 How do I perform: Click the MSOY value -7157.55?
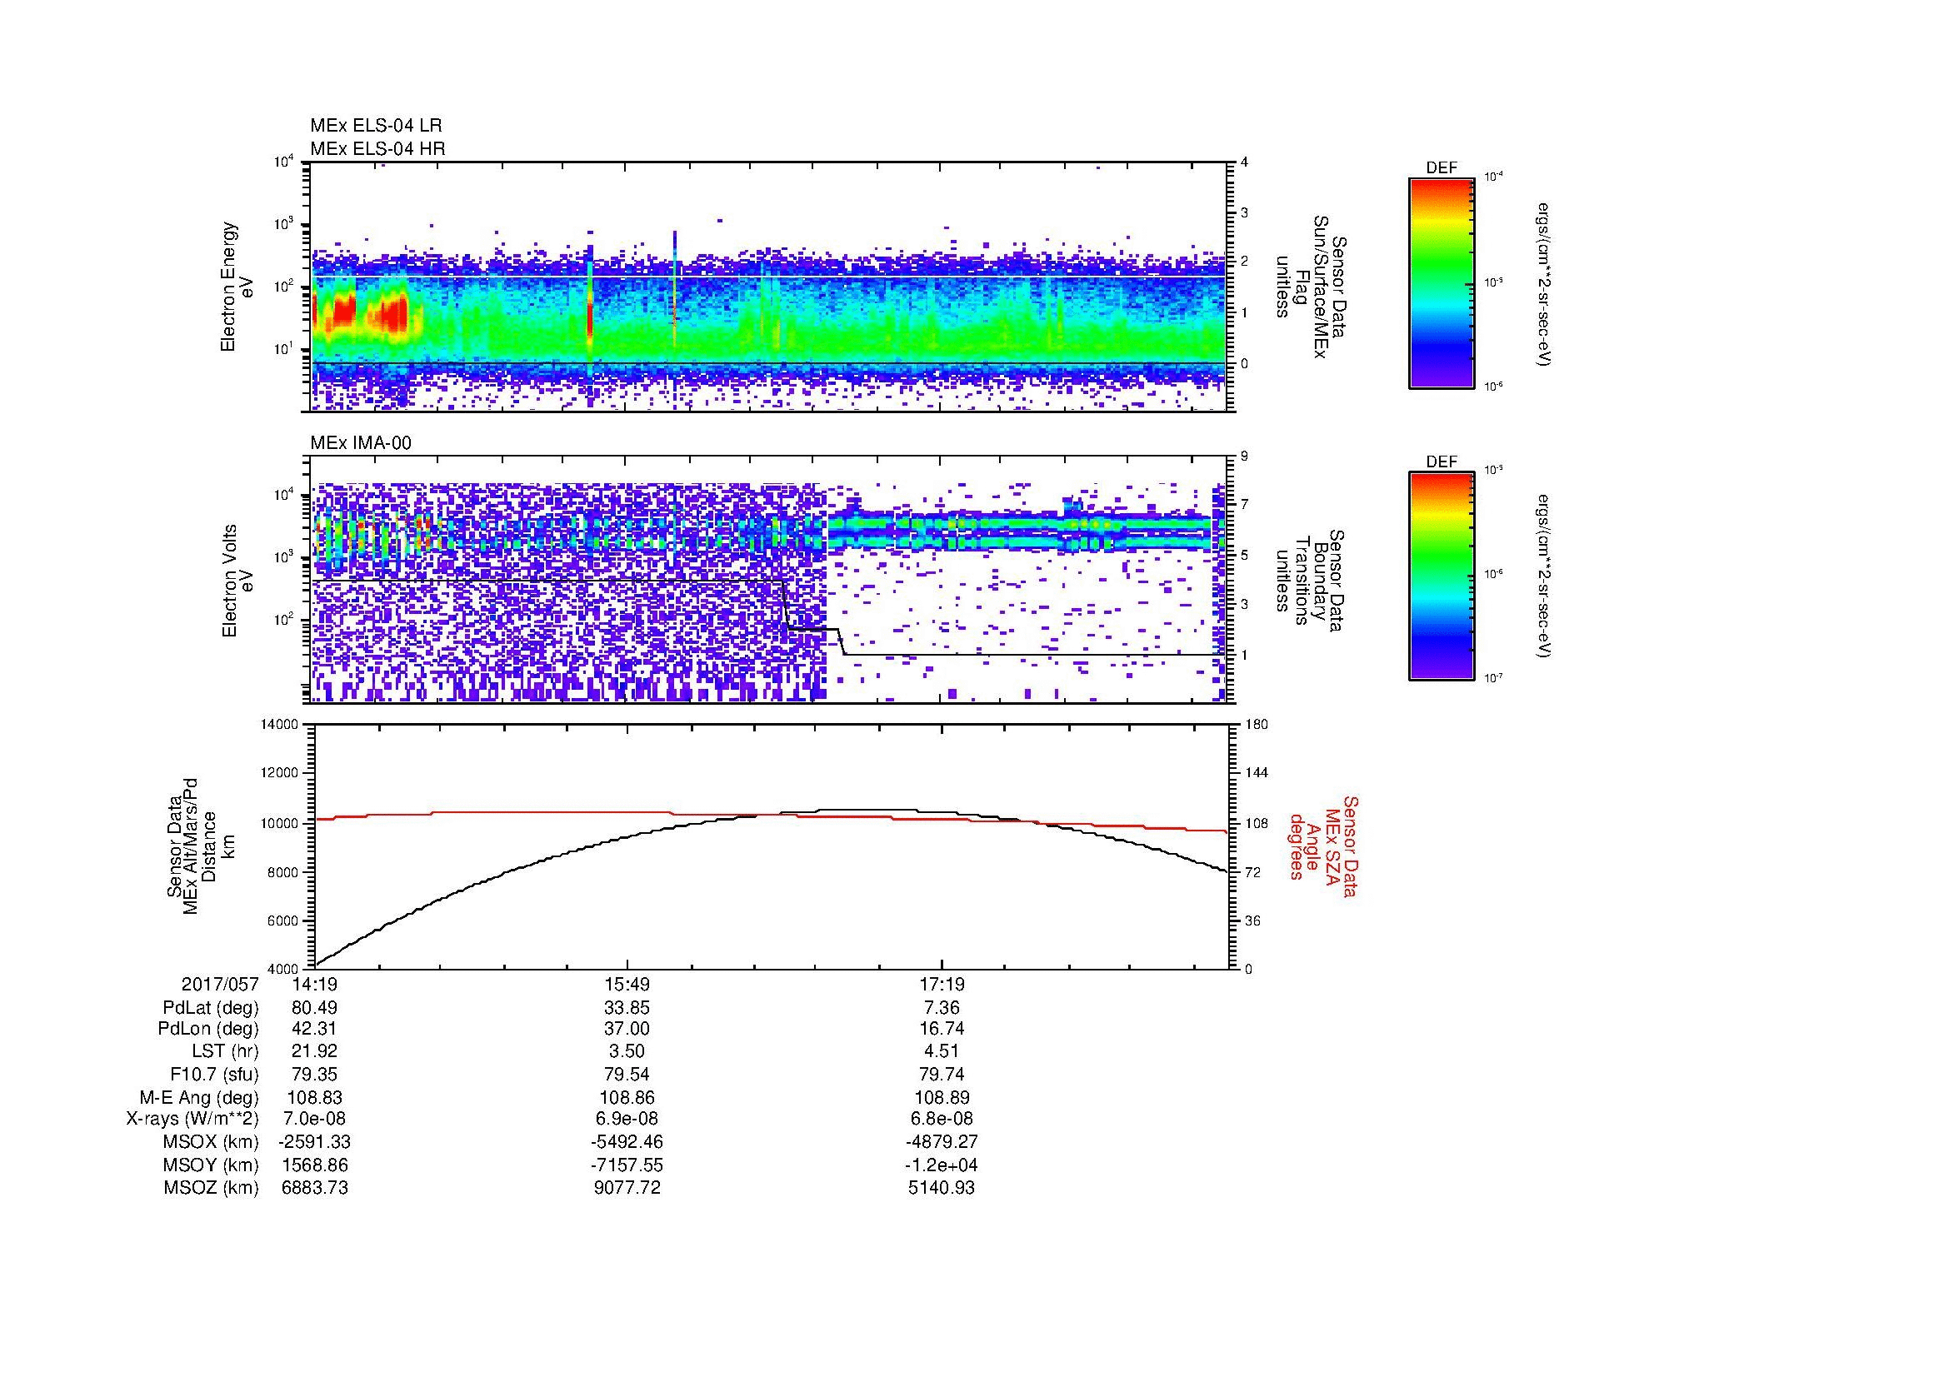click(627, 1165)
